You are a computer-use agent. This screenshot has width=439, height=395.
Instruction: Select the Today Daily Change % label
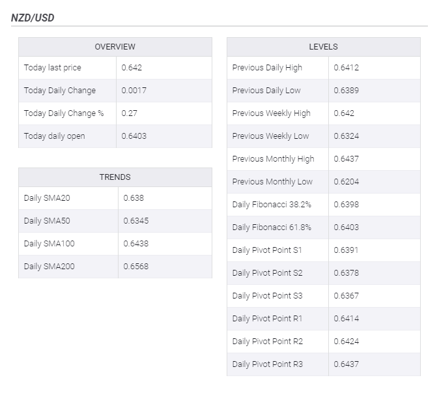(x=64, y=113)
